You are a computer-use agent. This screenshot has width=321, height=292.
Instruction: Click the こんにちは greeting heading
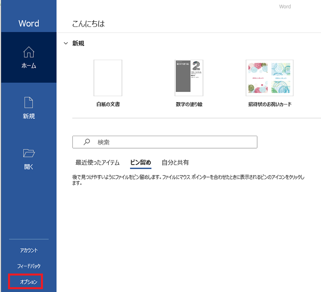click(x=88, y=24)
